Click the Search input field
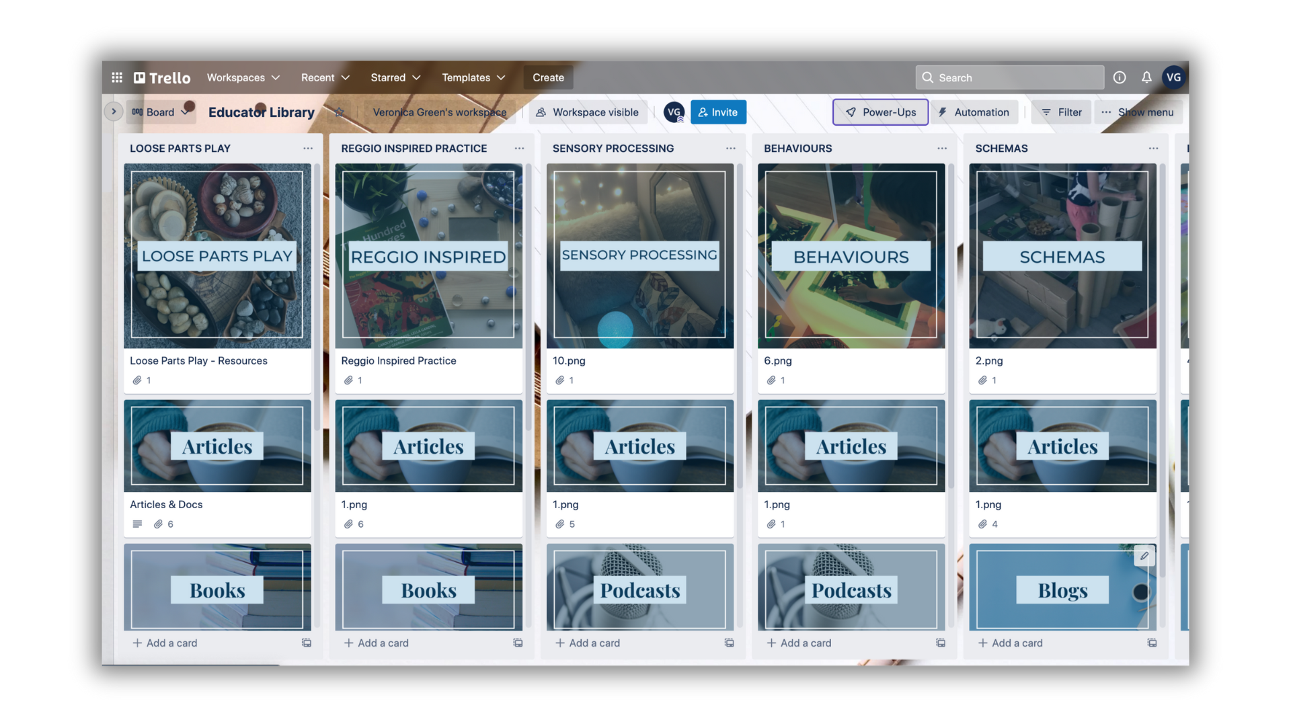Viewport: 1291px width, 726px height. pyautogui.click(x=1009, y=77)
